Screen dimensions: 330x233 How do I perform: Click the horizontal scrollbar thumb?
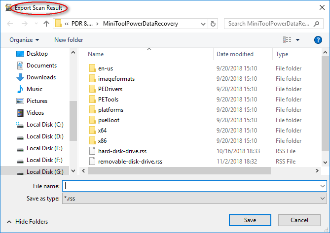(x=179, y=170)
